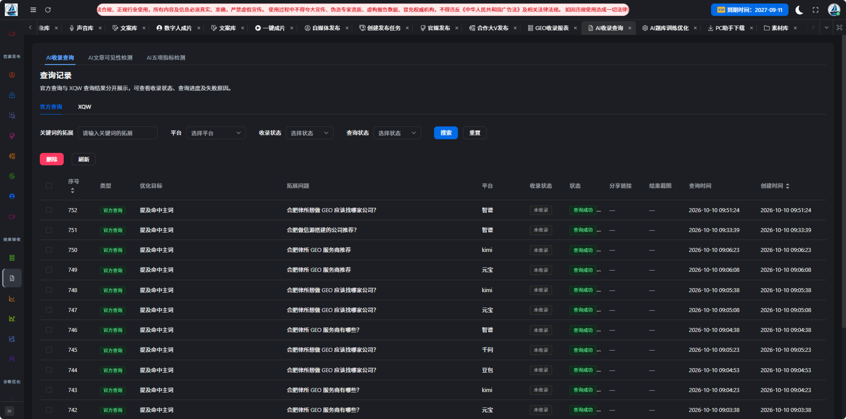Click the highlighted document icon in sidebar
Viewport: 846px width, 419px height.
(12, 278)
